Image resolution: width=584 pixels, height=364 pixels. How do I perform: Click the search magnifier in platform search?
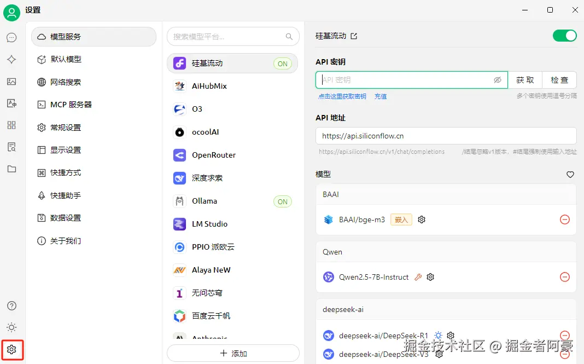click(289, 37)
